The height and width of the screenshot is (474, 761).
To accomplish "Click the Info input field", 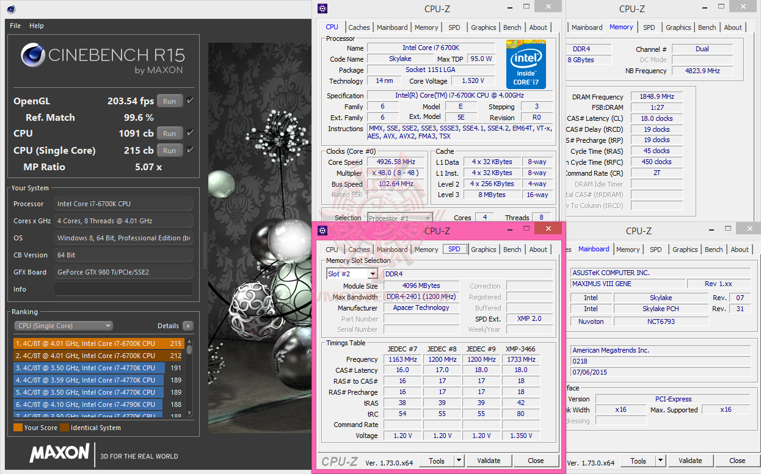I will (123, 289).
